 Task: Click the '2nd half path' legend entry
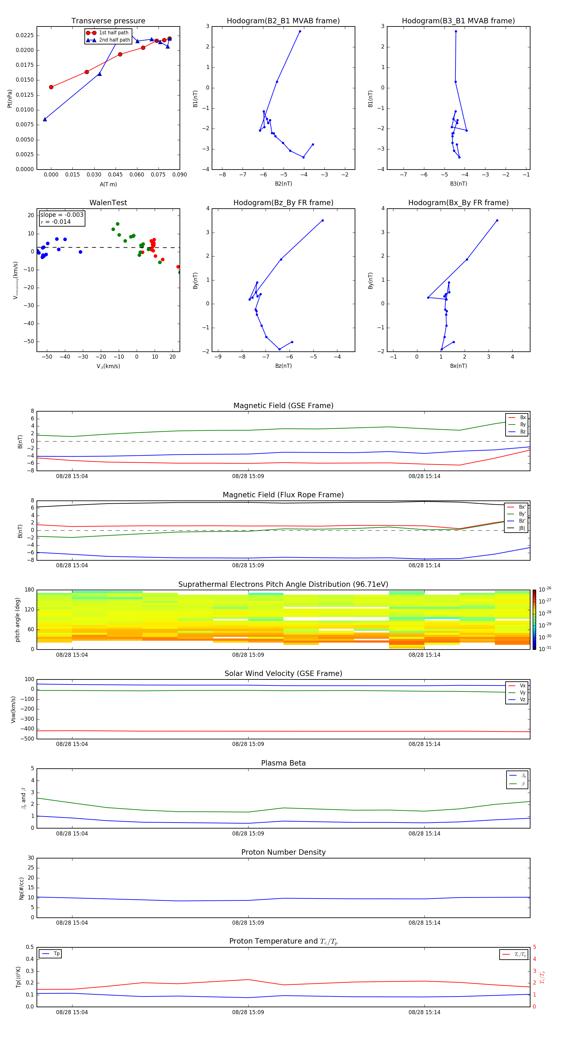point(108,40)
